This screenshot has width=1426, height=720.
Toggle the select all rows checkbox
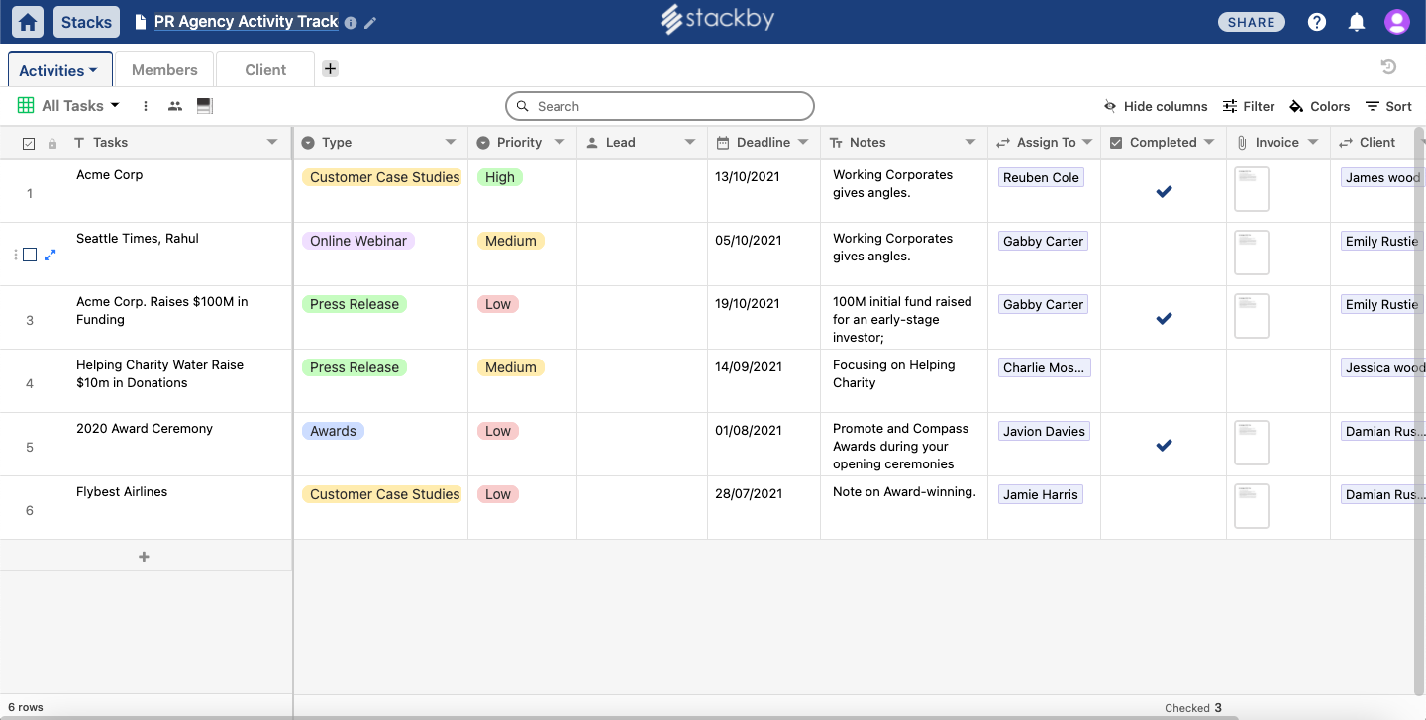click(x=29, y=144)
